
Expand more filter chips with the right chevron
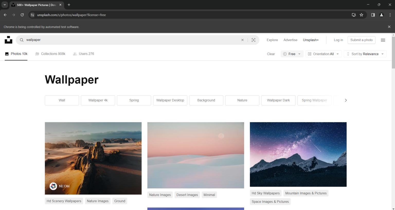pyautogui.click(x=346, y=100)
